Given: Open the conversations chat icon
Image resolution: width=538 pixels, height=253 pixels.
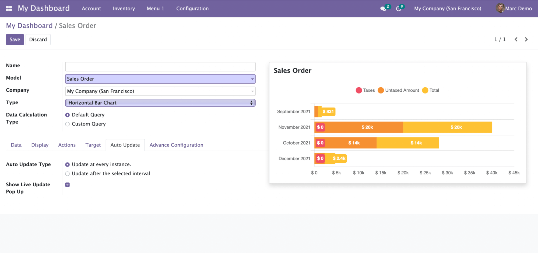Looking at the screenshot, I should 383,9.
